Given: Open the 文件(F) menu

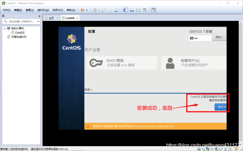Looking at the screenshot, I should (x=7, y=10).
